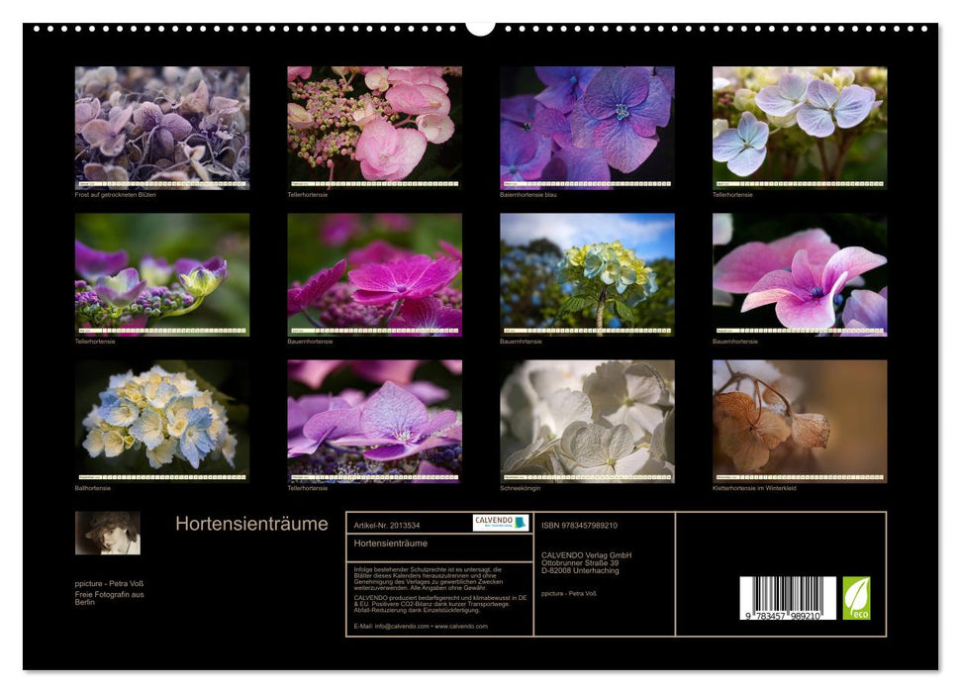Open the www.calvendo.com website link
Viewport: 961px width, 693px height.
point(460,626)
